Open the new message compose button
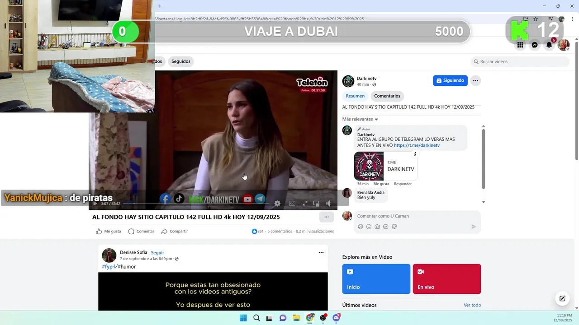The height and width of the screenshot is (325, 579). tap(562, 298)
